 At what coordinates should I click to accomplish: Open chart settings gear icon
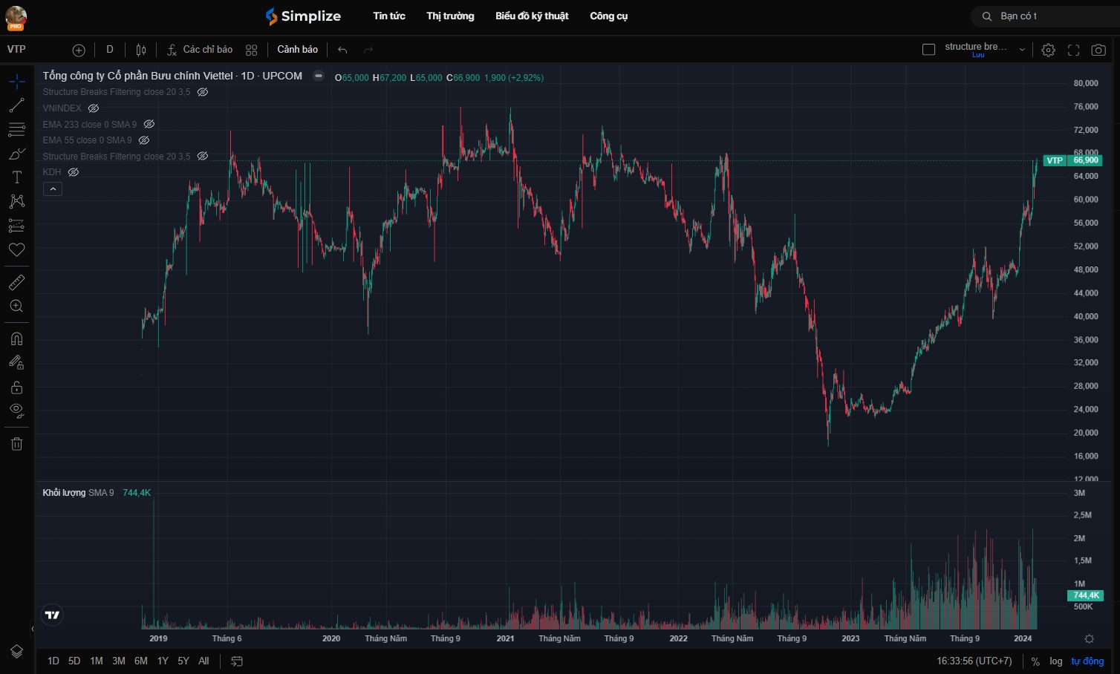click(1048, 50)
